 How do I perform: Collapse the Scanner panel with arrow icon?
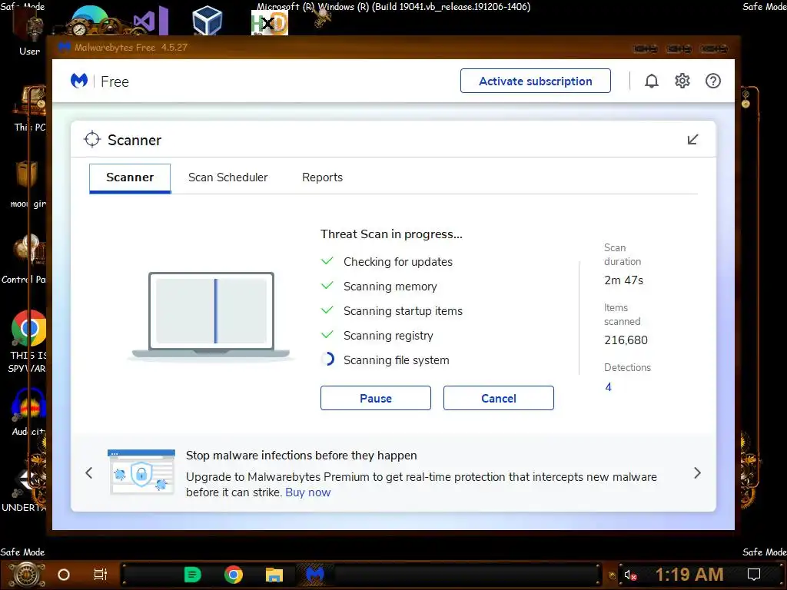[692, 140]
